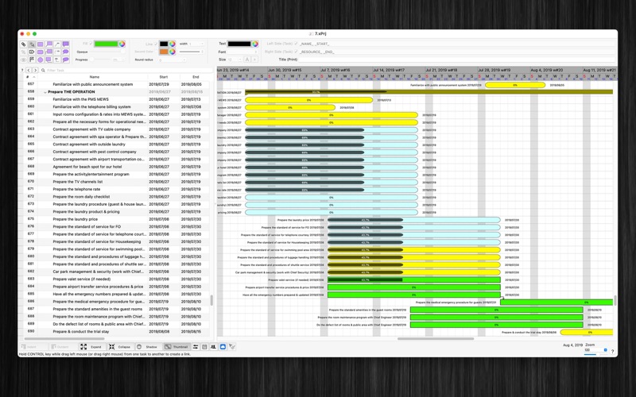Select the cloud thought bubble in bottom row
The width and height of the screenshot is (636, 397).
point(66,60)
